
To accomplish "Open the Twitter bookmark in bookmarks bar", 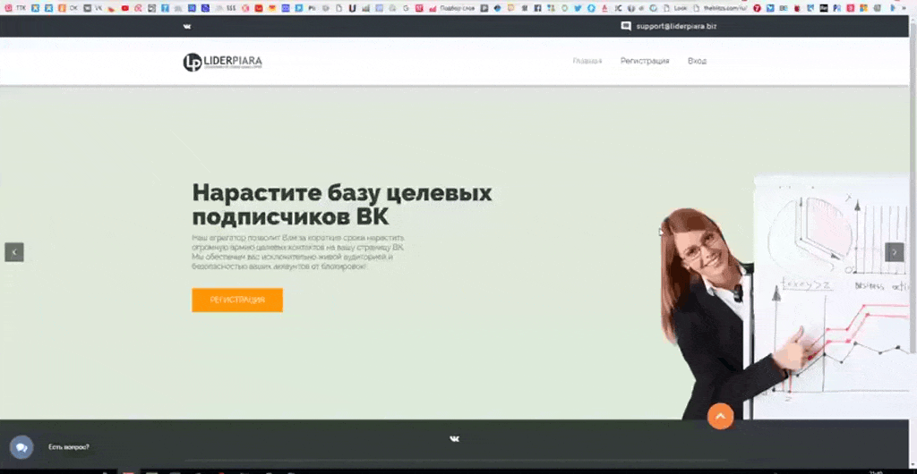I will (x=578, y=8).
